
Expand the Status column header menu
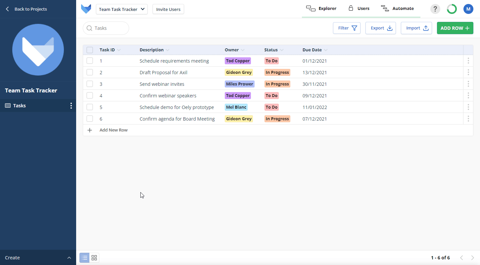[x=282, y=50]
